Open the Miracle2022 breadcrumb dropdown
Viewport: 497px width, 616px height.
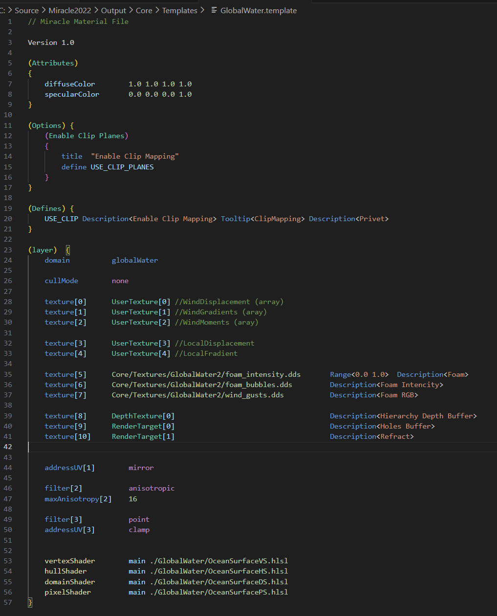(69, 10)
